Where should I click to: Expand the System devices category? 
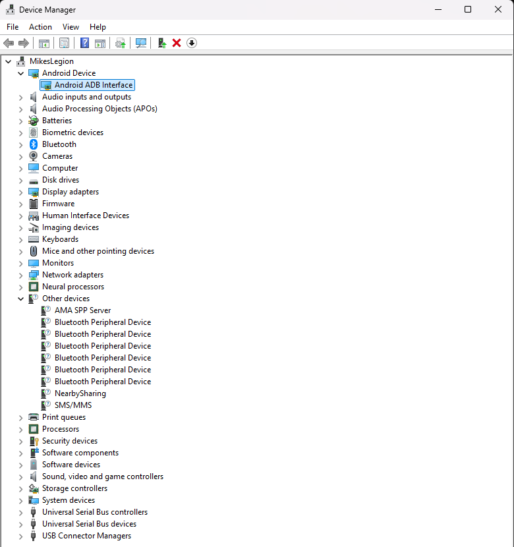tap(21, 501)
